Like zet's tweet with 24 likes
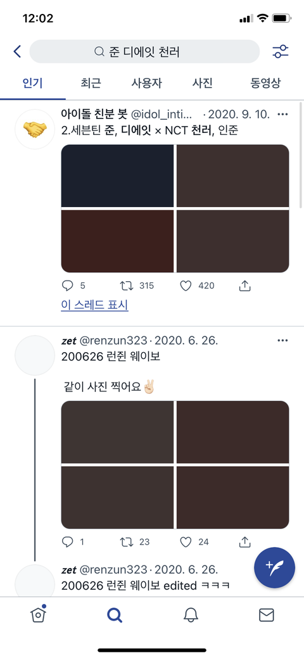This screenshot has height=658, width=304. tap(186, 542)
